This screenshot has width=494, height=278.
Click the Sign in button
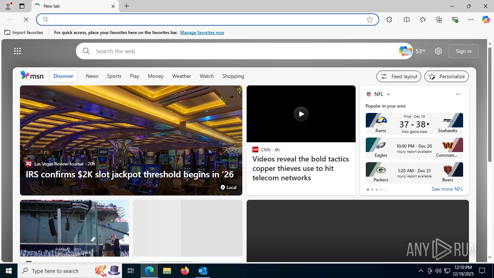point(463,51)
